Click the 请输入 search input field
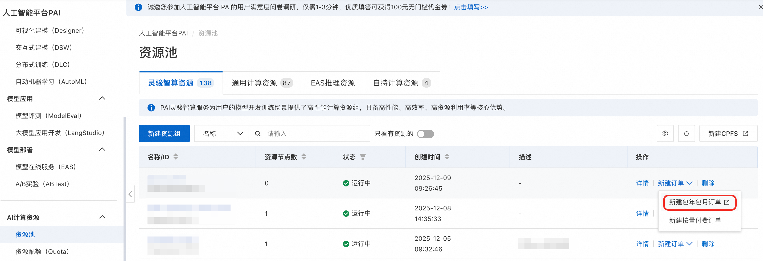This screenshot has height=261, width=763. (x=314, y=134)
